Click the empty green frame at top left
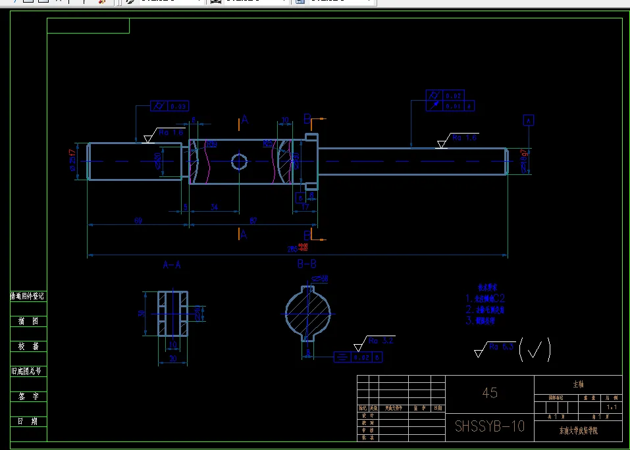630x450 pixels. pyautogui.click(x=88, y=26)
